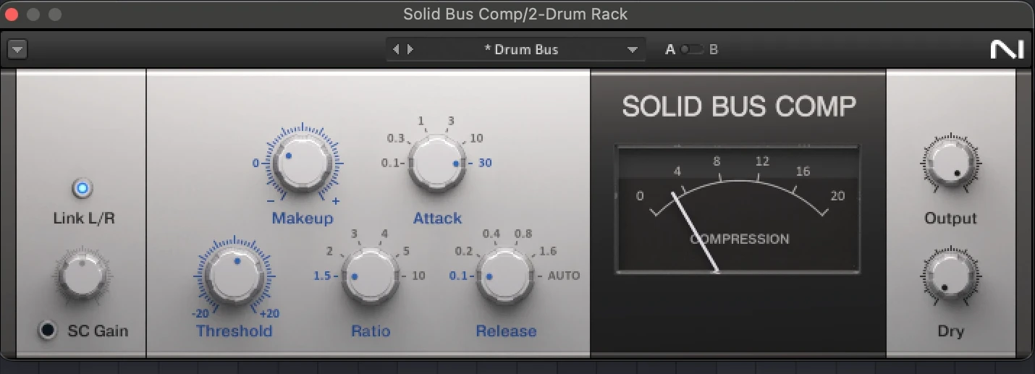Click the Release label
Image resolution: width=1035 pixels, height=374 pixels.
[506, 331]
